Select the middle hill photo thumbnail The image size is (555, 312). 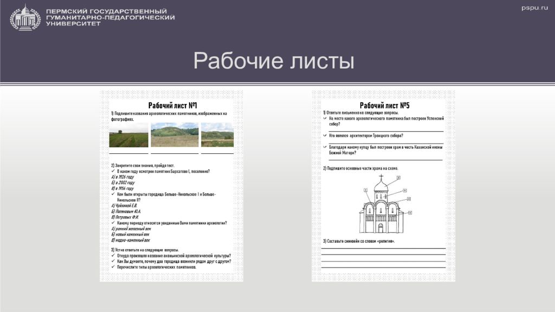point(175,135)
